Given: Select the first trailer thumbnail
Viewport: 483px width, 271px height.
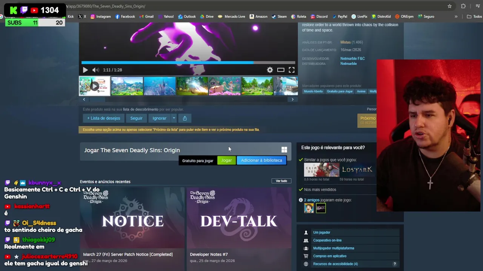Looking at the screenshot, I should pos(94,86).
